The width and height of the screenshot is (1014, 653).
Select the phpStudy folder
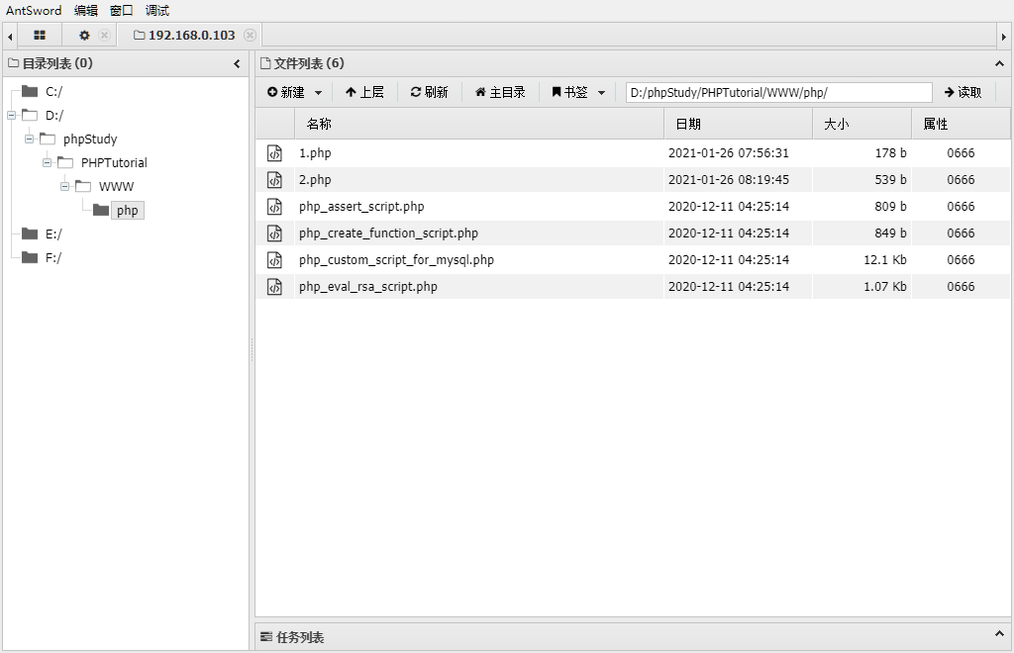click(x=90, y=140)
